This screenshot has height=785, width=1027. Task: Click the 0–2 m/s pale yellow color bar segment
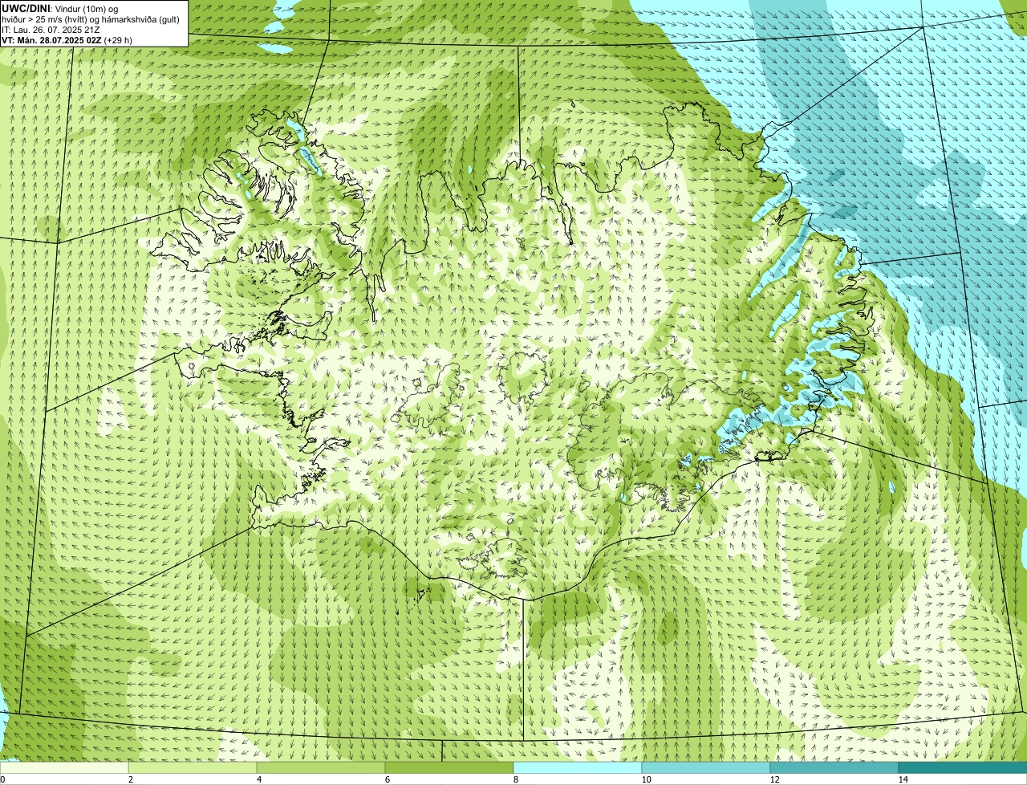(64, 767)
